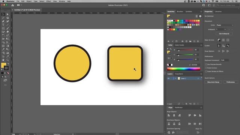Click Vertical Align Center icon
The image size is (240, 135).
click(195, 115)
